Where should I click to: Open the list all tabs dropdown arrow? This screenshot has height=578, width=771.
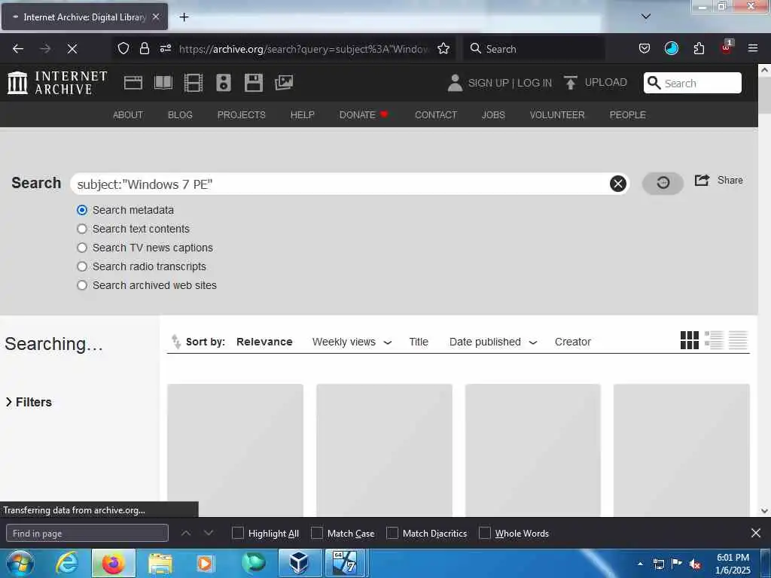pyautogui.click(x=646, y=17)
